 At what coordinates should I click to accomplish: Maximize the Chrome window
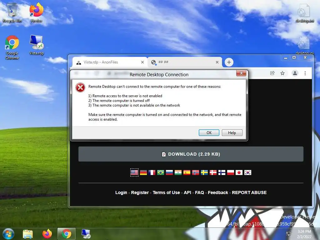294,58
